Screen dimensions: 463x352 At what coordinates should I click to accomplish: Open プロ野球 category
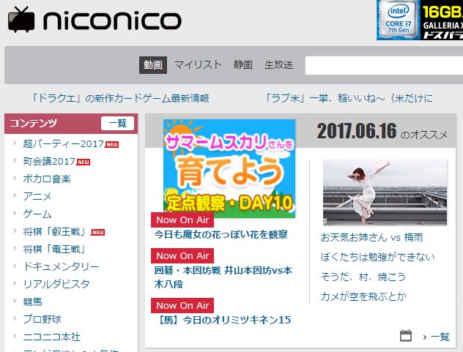pos(42,319)
